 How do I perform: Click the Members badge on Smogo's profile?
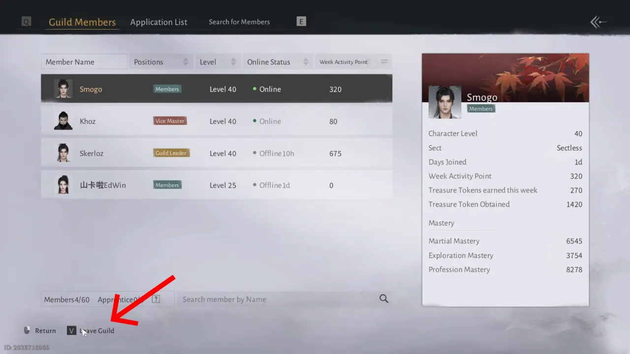tap(480, 109)
